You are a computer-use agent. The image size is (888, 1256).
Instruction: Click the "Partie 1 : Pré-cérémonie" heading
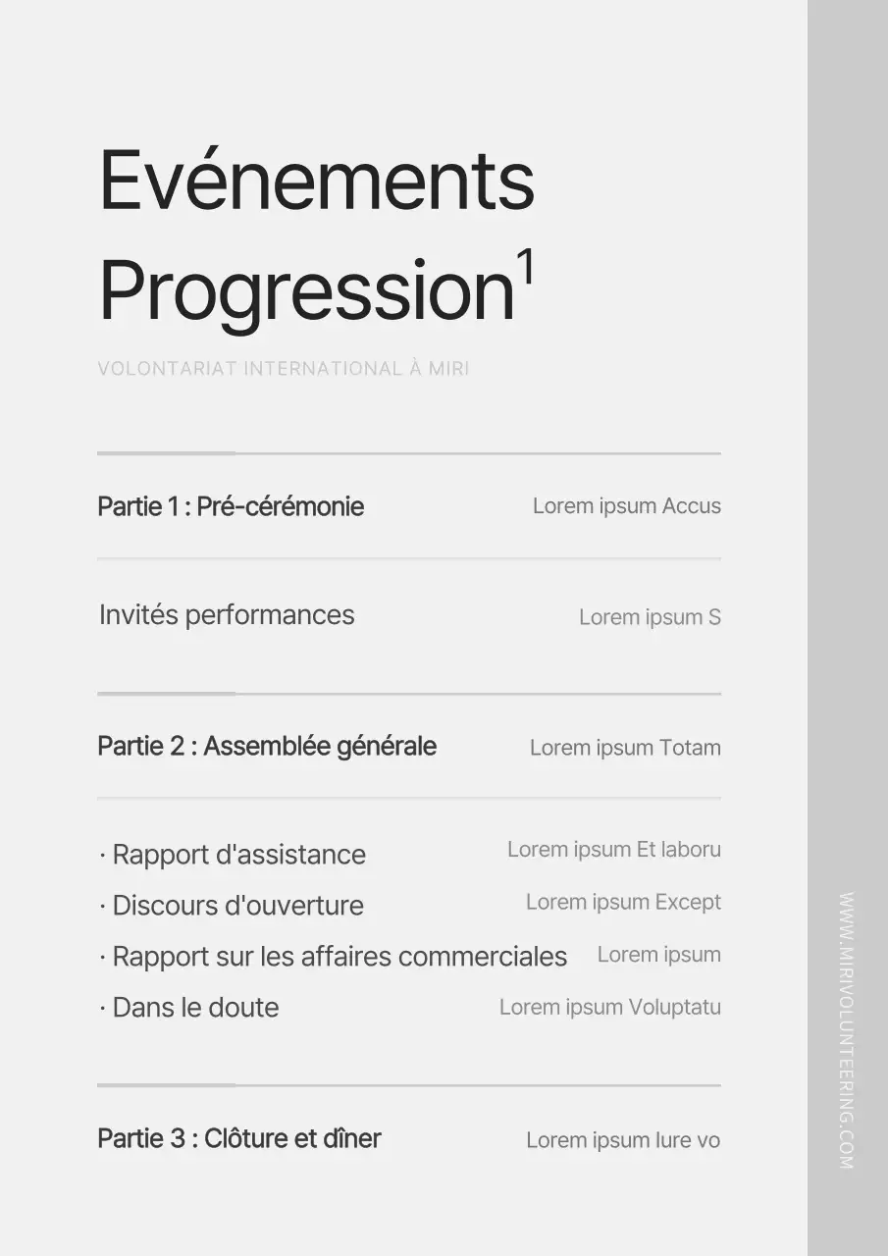coord(231,506)
